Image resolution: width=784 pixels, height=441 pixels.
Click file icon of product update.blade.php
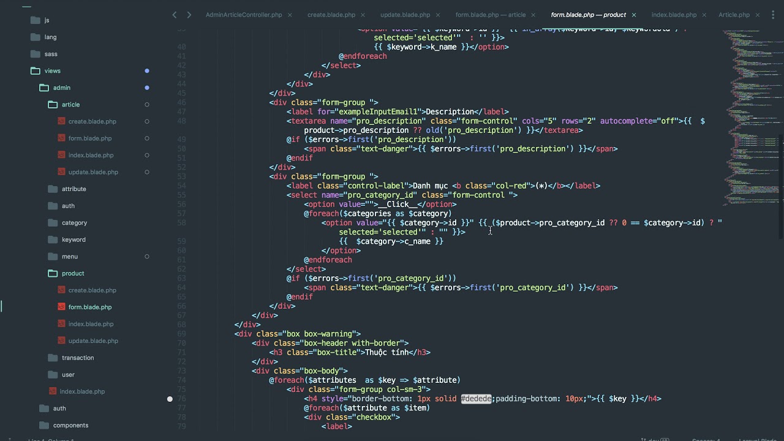[x=61, y=341]
